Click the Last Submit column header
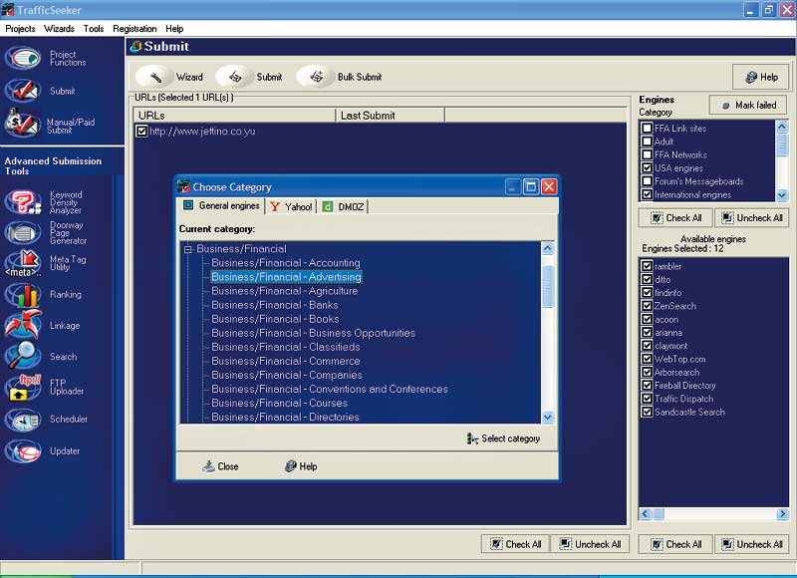The height and width of the screenshot is (578, 797). coord(390,116)
